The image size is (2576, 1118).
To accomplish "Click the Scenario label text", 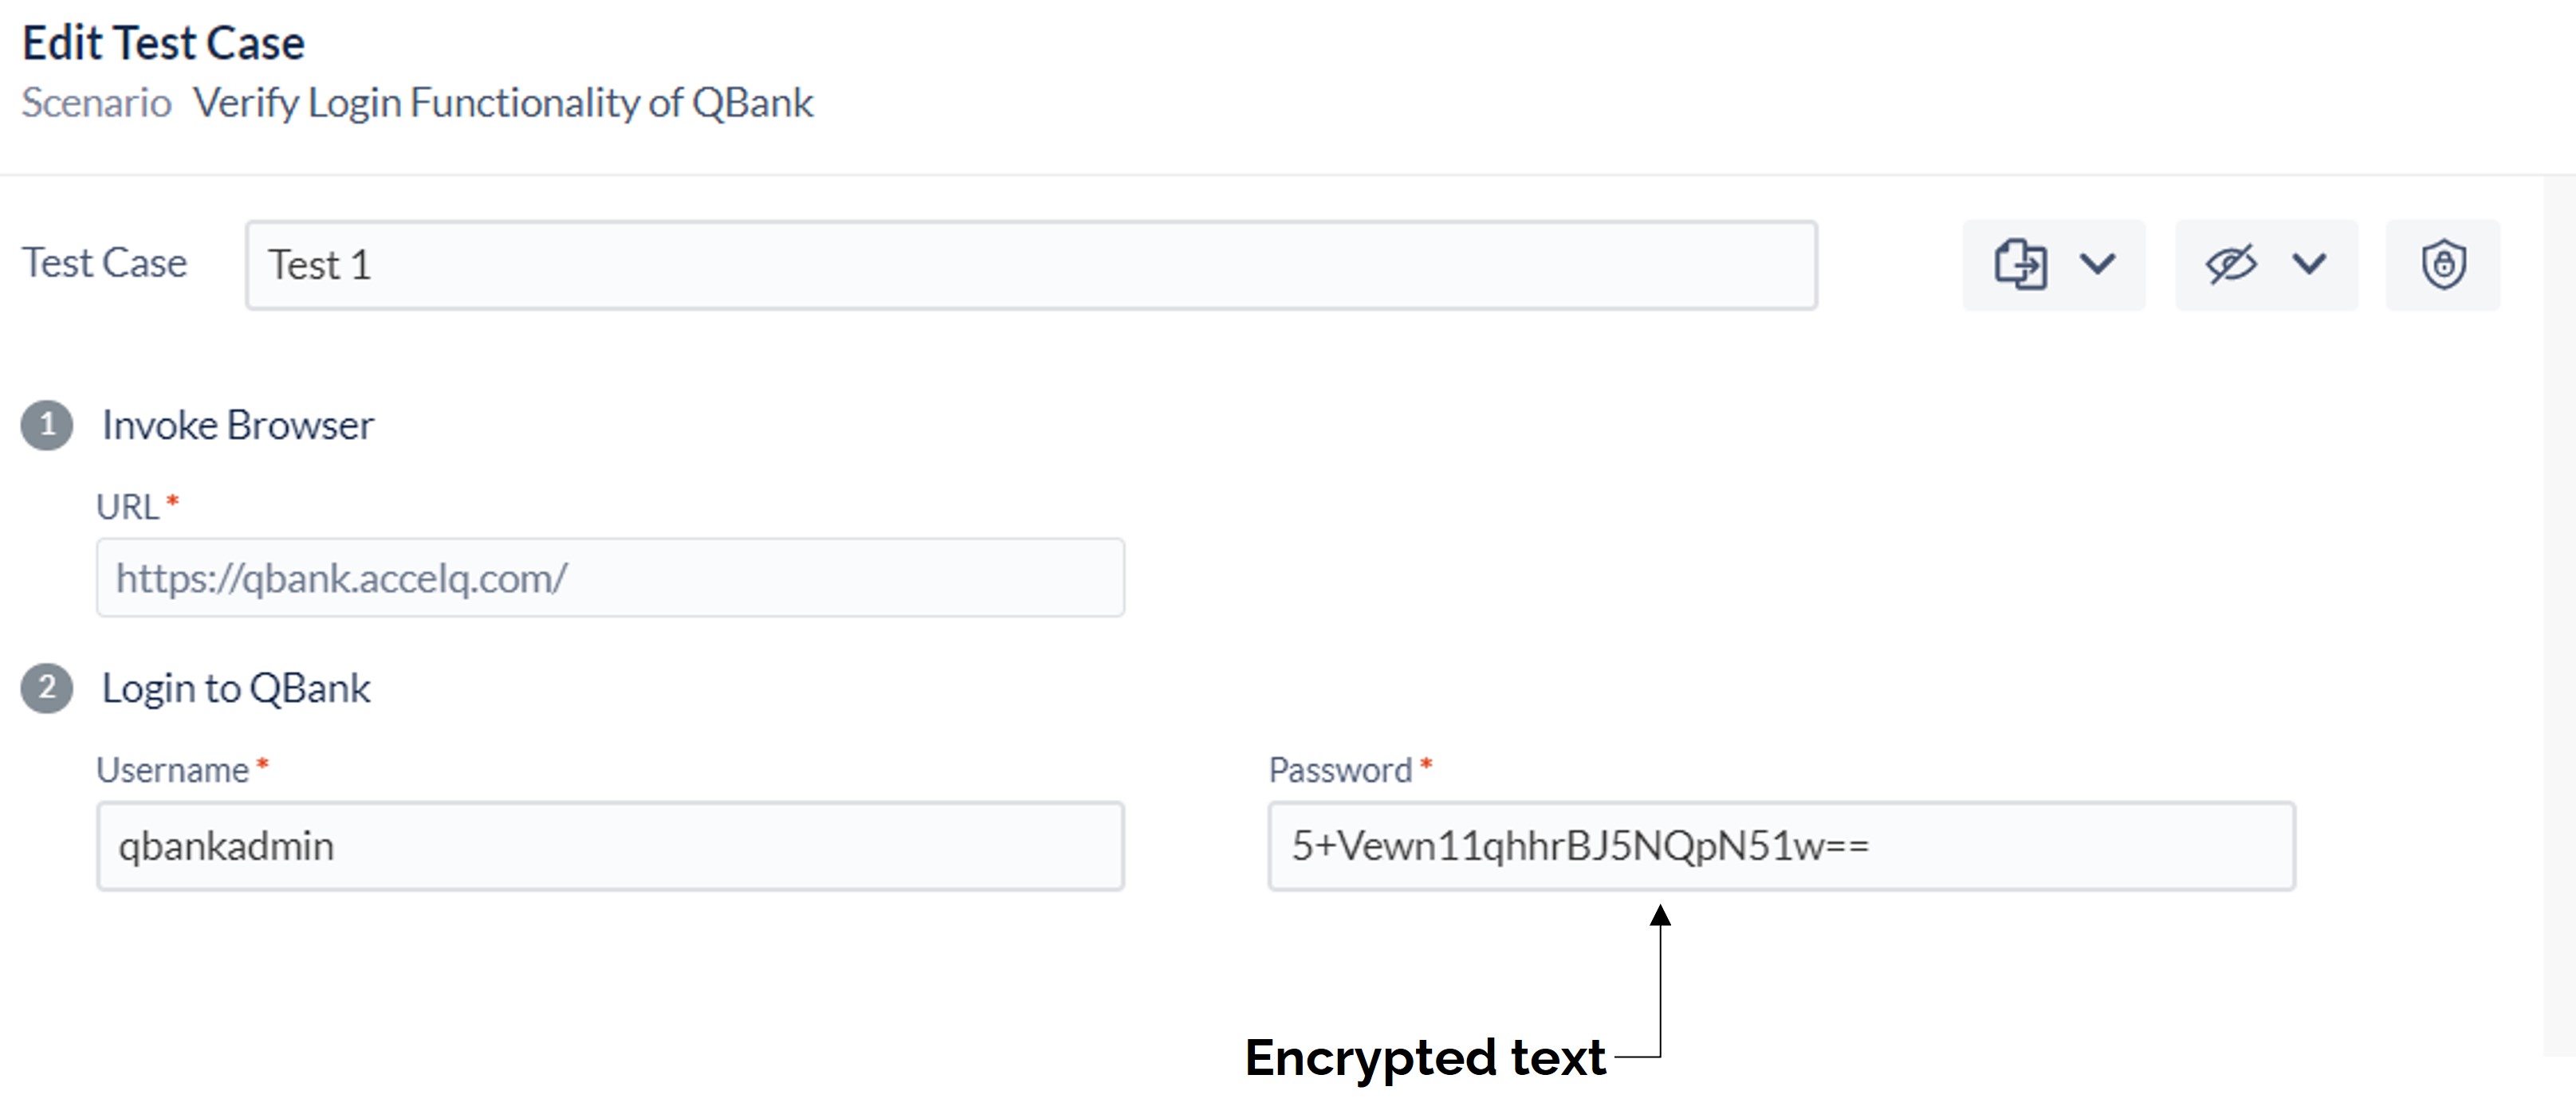I will (x=96, y=103).
